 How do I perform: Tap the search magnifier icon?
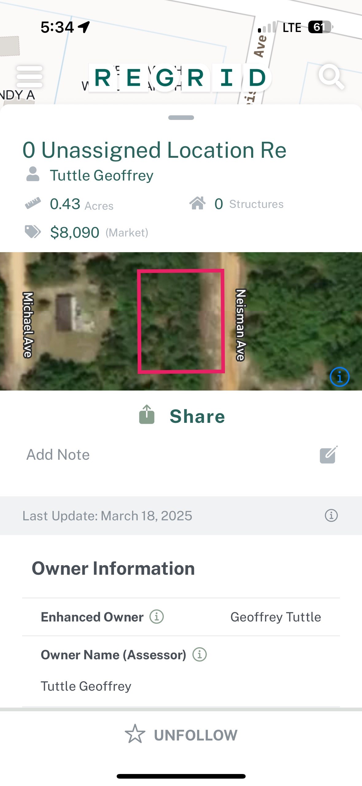[331, 76]
